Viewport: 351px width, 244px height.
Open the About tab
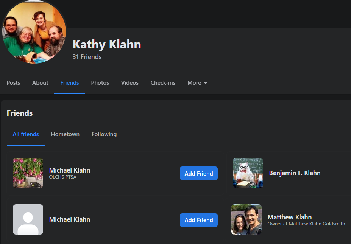tap(40, 83)
